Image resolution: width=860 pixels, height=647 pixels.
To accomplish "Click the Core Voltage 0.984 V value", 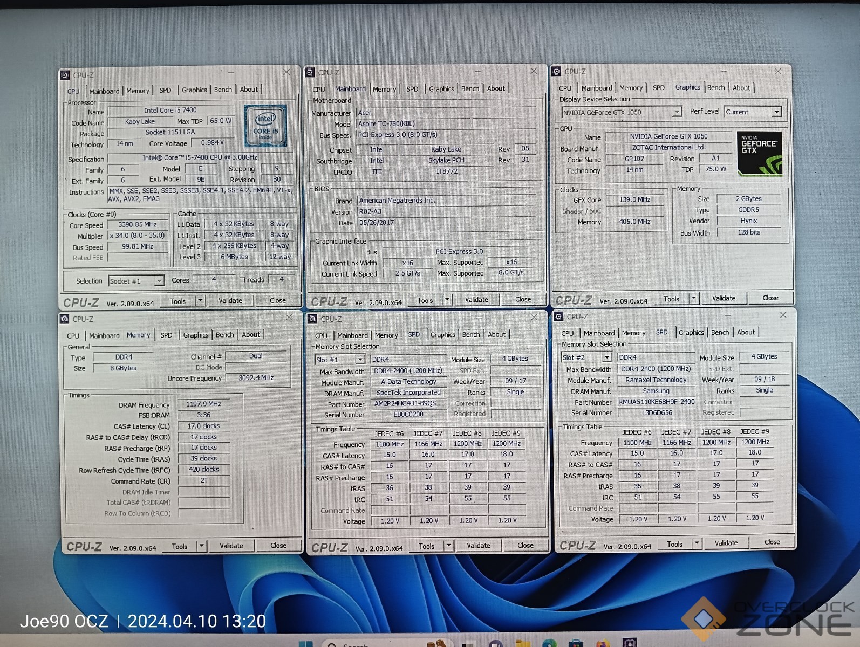I will coord(213,143).
